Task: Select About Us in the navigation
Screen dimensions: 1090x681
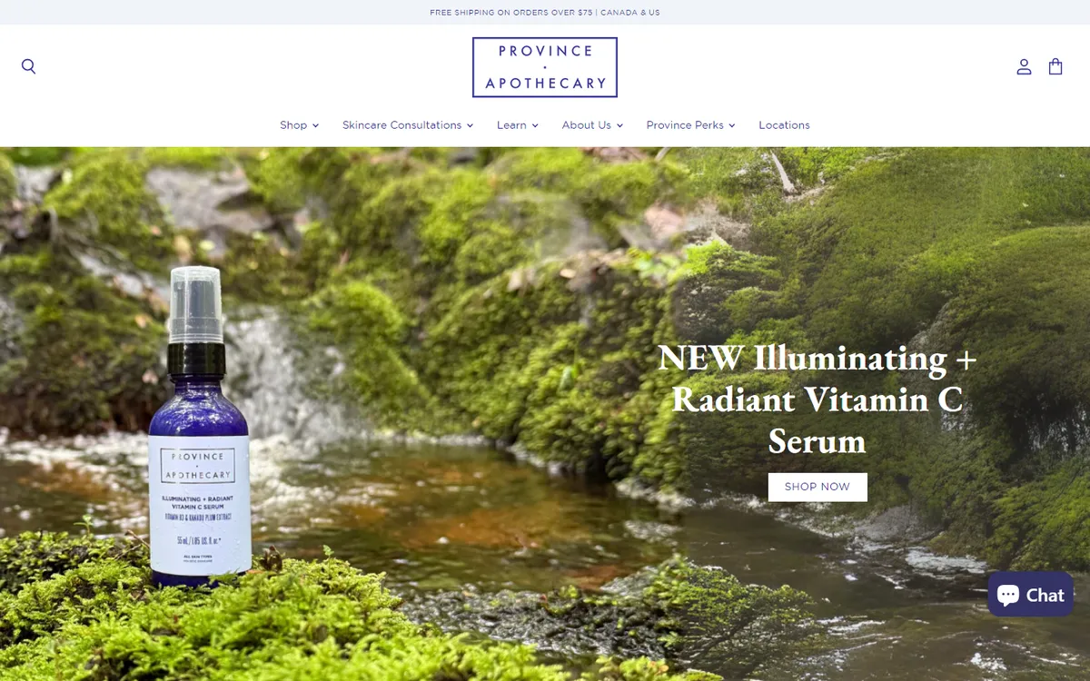Action: click(586, 125)
